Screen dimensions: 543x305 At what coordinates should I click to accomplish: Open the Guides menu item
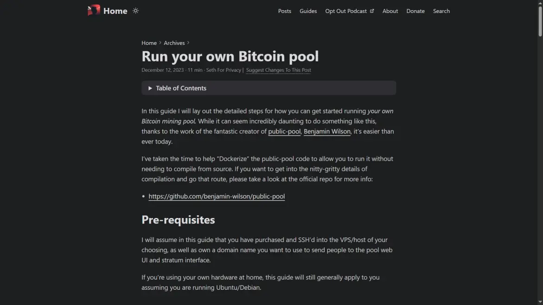click(308, 11)
